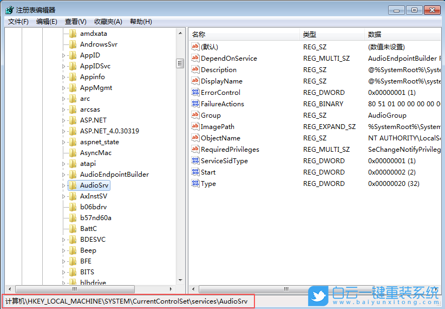Screen dimensions: 445x309
Task: Open the 编辑(E) menu
Action: click(47, 22)
